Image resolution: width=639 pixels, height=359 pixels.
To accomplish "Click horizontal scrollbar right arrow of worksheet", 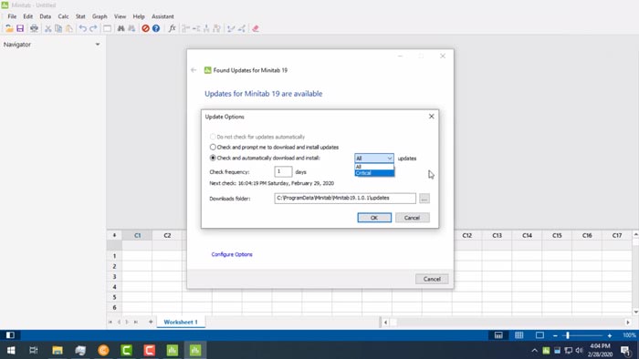I will coord(628,322).
